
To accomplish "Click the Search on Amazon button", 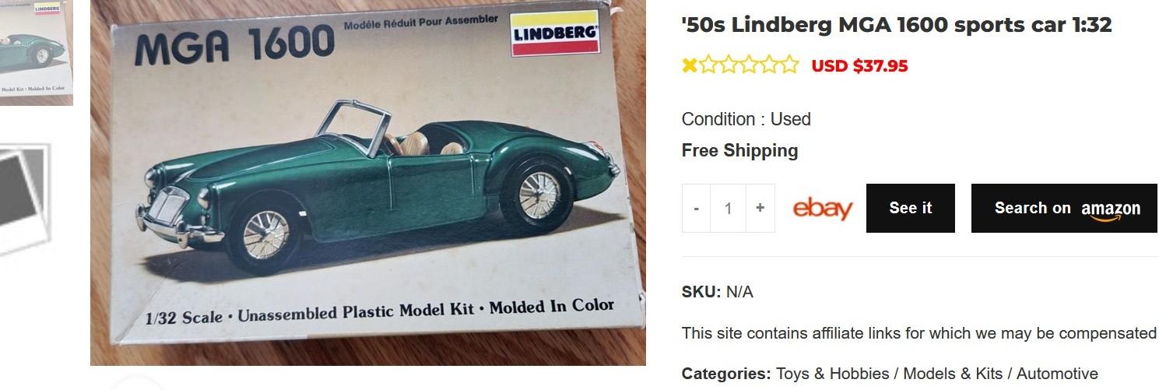I will tap(1065, 208).
